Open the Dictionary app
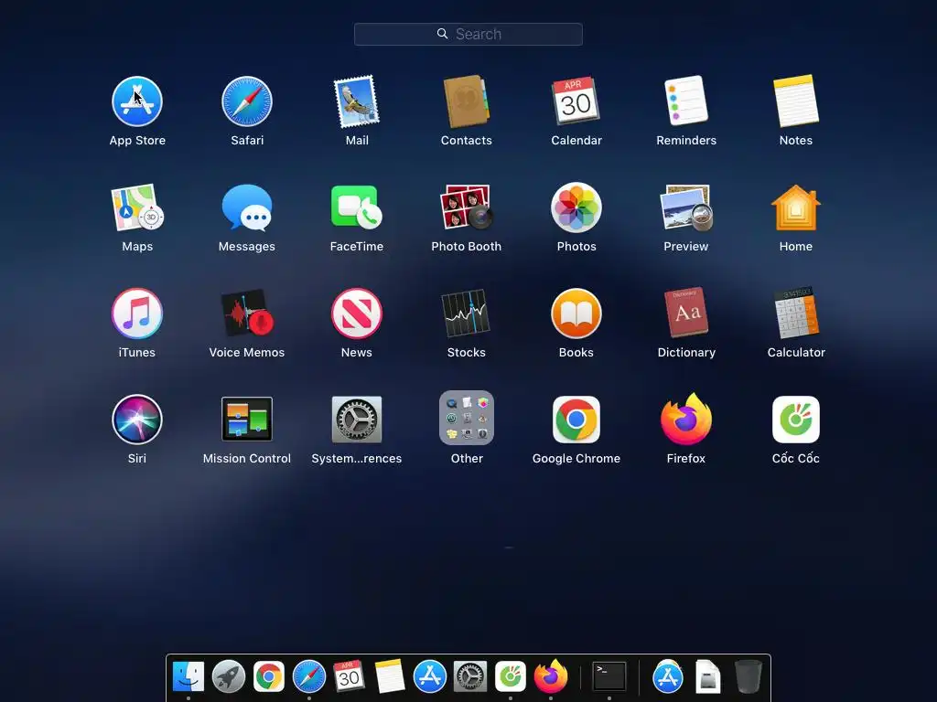This screenshot has height=702, width=937. coord(686,313)
